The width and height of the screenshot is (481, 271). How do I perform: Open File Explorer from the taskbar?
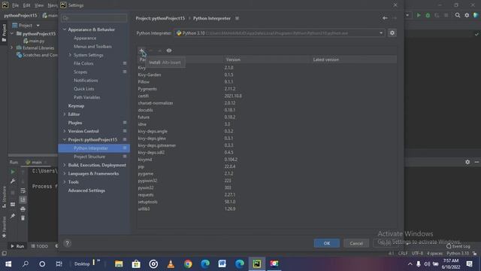(119, 263)
